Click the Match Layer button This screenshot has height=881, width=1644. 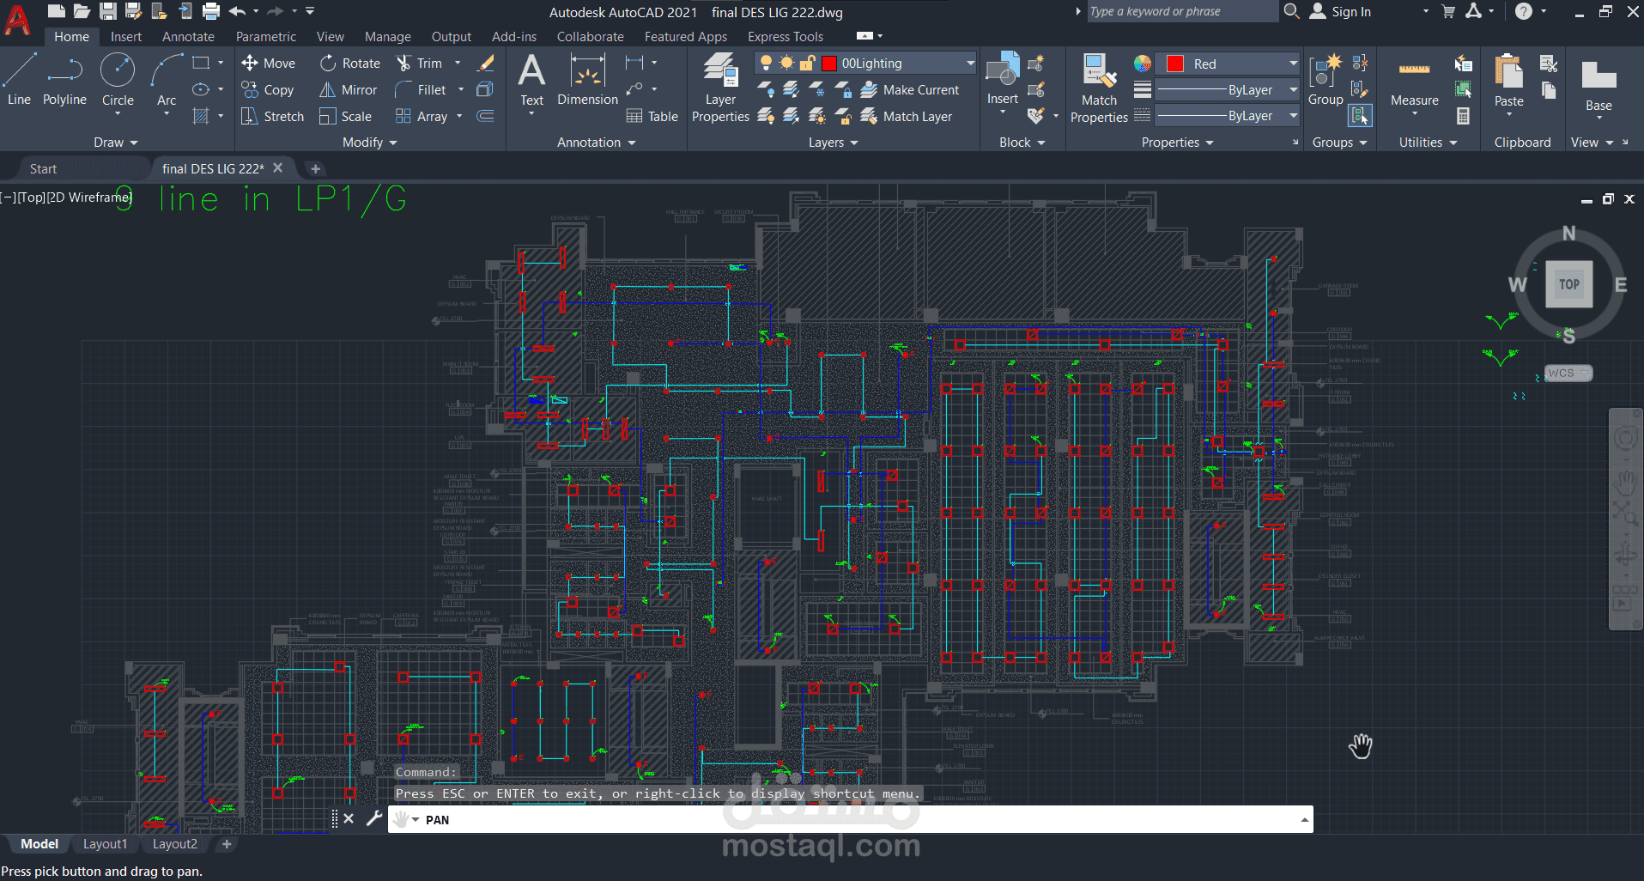(x=906, y=116)
